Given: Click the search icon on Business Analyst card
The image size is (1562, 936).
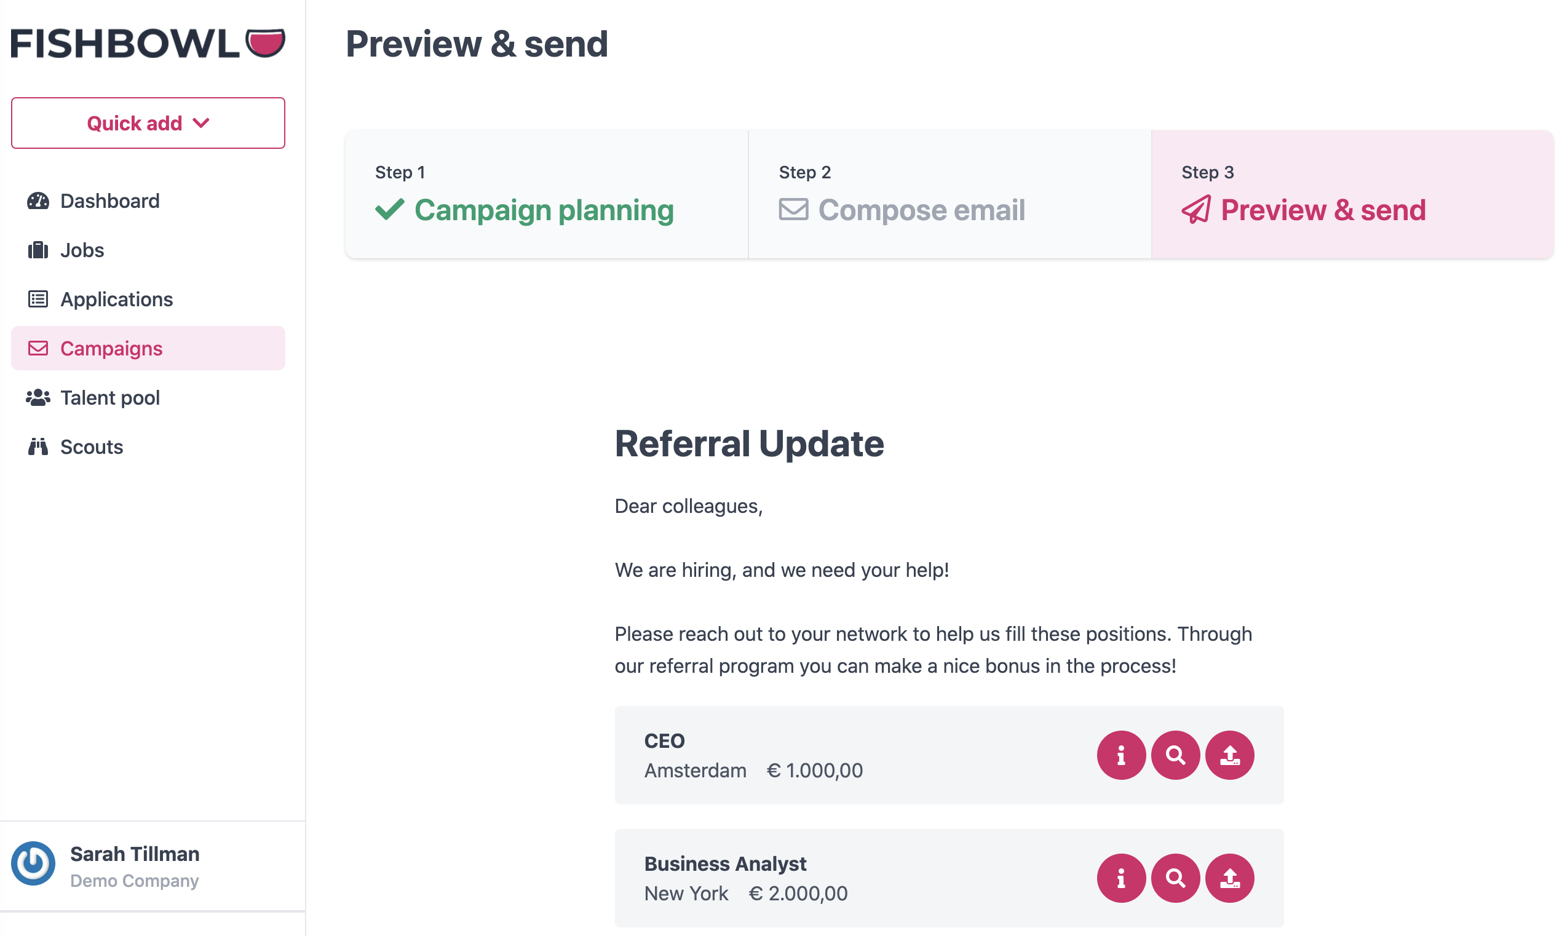Looking at the screenshot, I should (x=1175, y=878).
